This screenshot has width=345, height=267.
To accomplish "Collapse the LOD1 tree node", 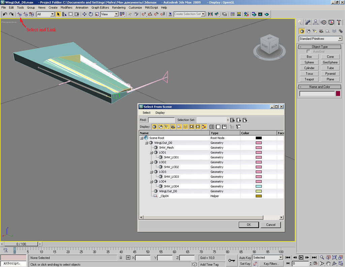I will pyautogui.click(x=151, y=153).
